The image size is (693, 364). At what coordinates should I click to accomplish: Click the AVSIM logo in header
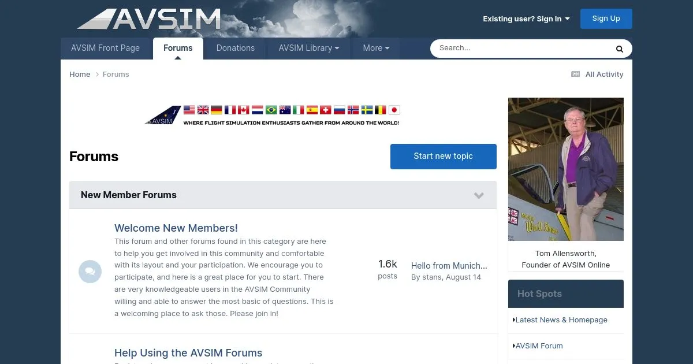pos(149,18)
